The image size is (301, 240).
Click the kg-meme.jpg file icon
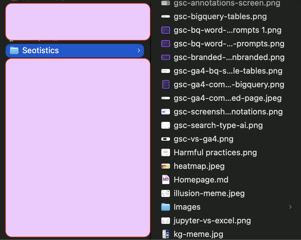point(166,234)
